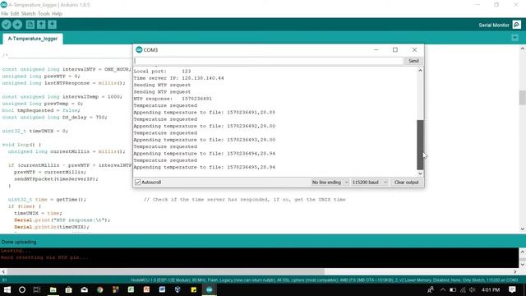Click the 'NTP response: 1578236491' line
This screenshot has width=526, height=296.
pyautogui.click(x=173, y=99)
